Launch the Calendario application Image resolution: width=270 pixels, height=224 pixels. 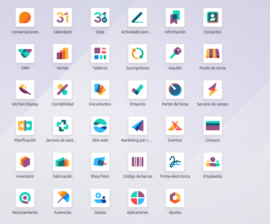(62, 17)
